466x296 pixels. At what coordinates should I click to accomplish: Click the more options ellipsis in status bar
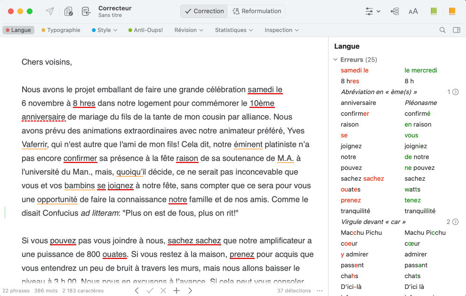[x=320, y=291]
